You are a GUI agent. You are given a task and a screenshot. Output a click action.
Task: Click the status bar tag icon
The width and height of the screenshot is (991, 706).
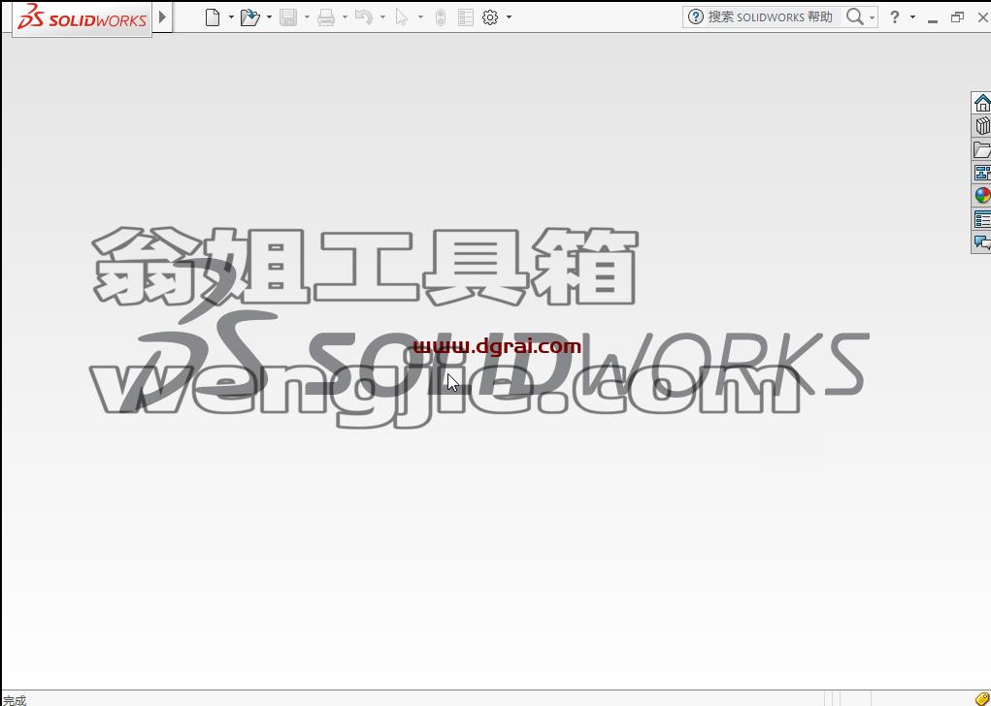click(x=983, y=699)
